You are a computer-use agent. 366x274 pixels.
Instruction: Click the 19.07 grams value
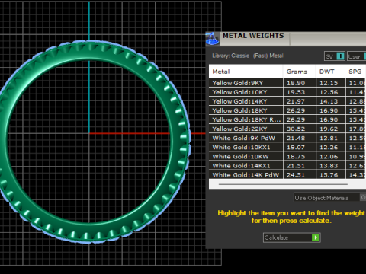(296, 147)
